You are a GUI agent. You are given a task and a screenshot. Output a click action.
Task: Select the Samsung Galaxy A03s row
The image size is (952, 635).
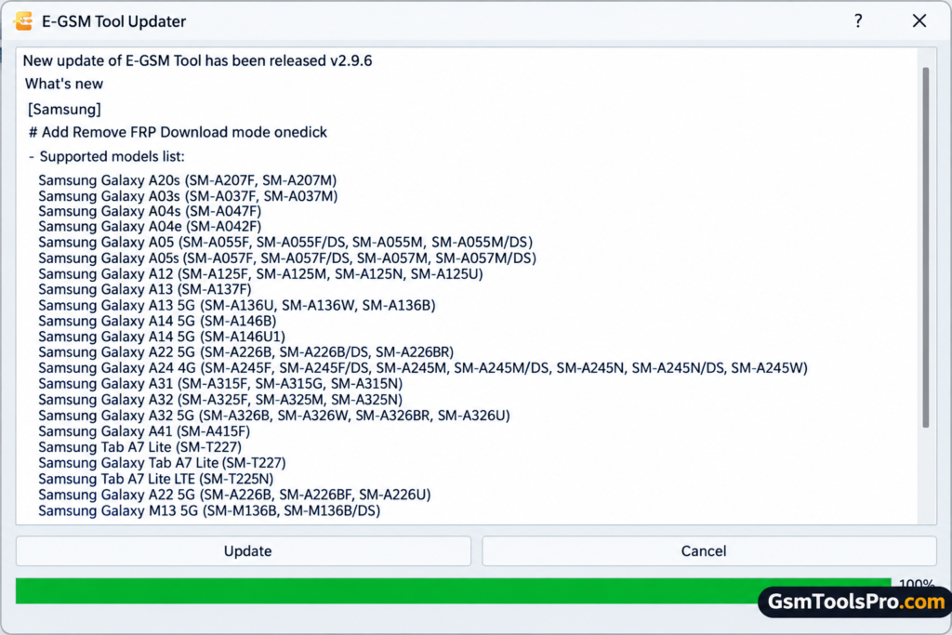188,196
